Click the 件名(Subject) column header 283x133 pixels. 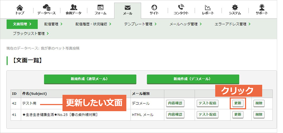tap(76, 94)
